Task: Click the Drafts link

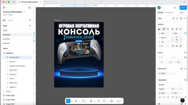Action: [5, 15]
